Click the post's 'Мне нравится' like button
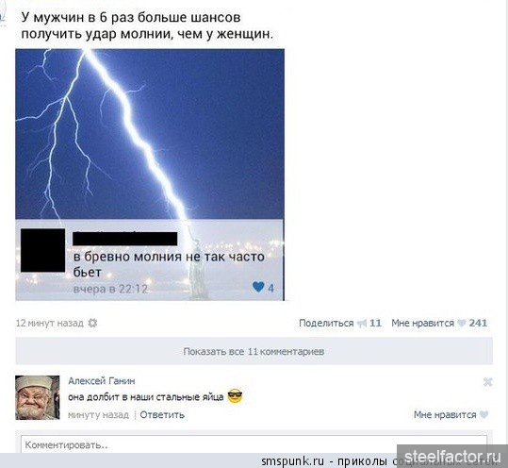The width and height of the screenshot is (508, 468). 423,323
